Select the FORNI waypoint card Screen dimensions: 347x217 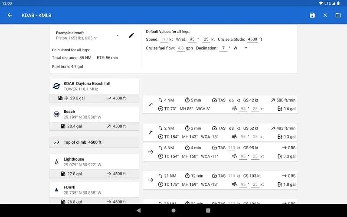click(94, 190)
